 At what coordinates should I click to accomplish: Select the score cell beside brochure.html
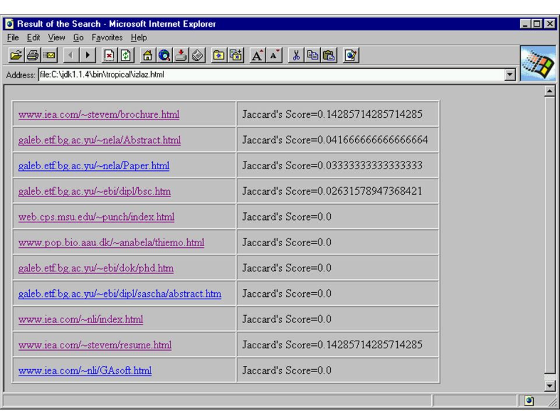(338, 114)
